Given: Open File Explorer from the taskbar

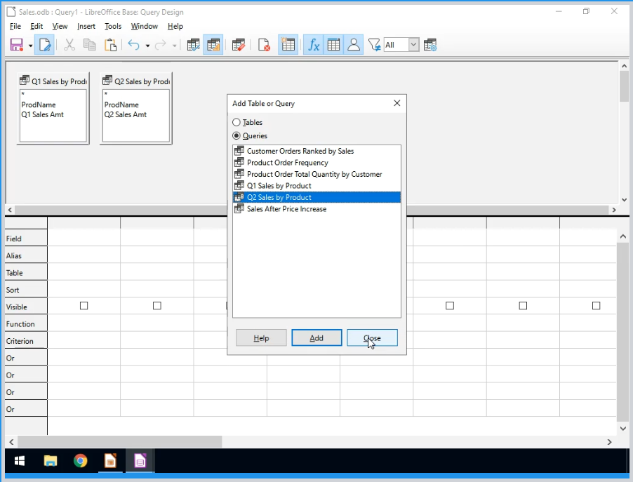Looking at the screenshot, I should 51,461.
